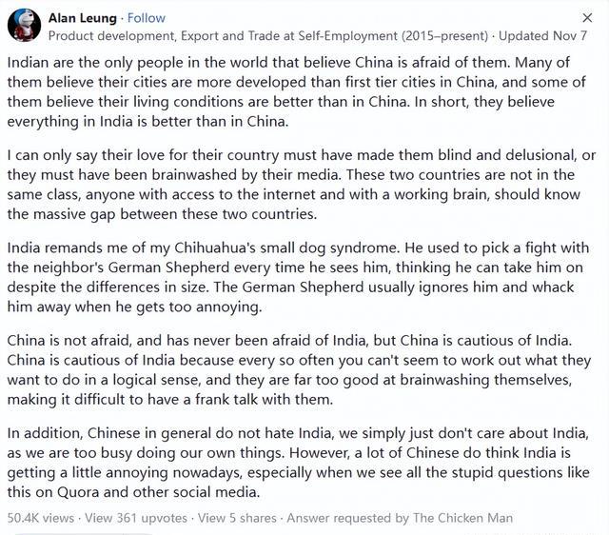
Task: Click the paragraph starting In addition, Chinese
Action: click(x=298, y=463)
